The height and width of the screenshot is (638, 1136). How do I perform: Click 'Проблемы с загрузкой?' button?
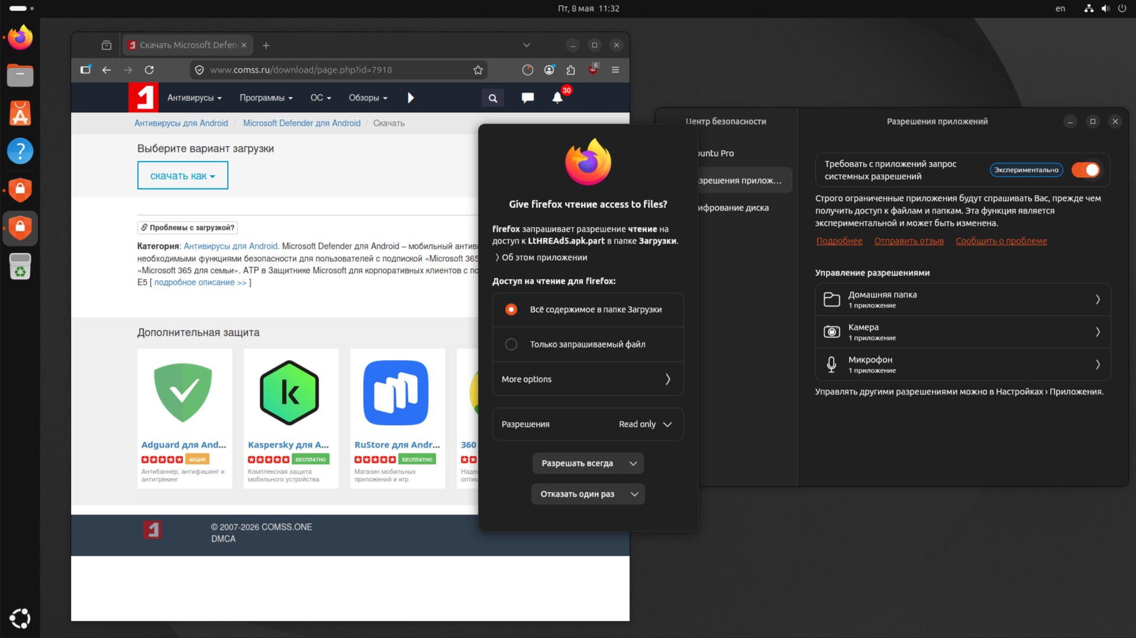pos(188,228)
